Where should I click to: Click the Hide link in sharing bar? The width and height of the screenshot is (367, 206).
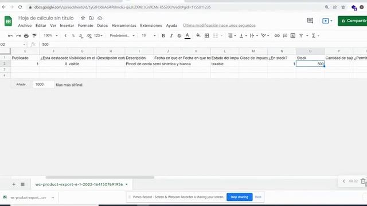click(258, 197)
